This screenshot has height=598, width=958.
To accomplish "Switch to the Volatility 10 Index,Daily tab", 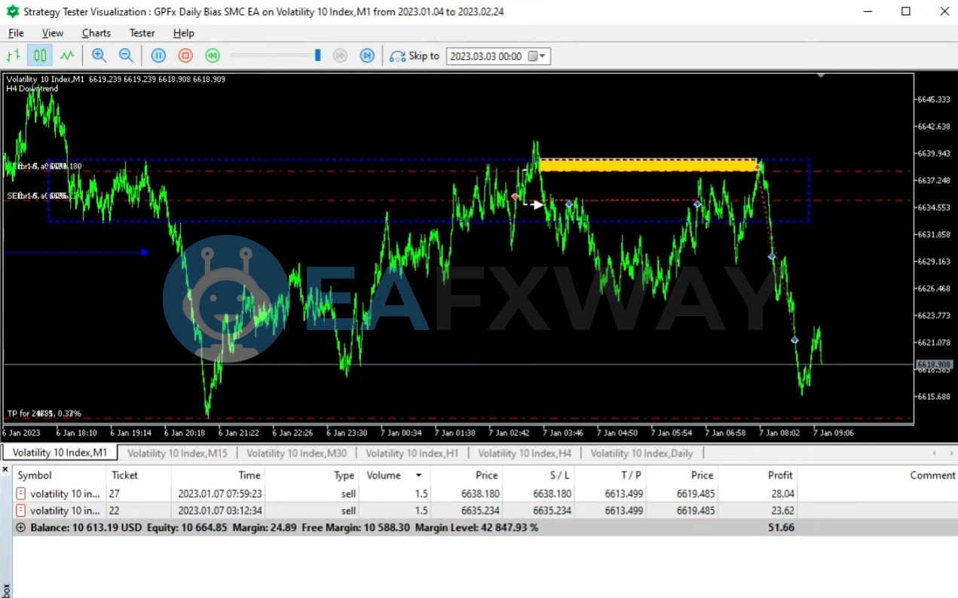I will click(641, 453).
